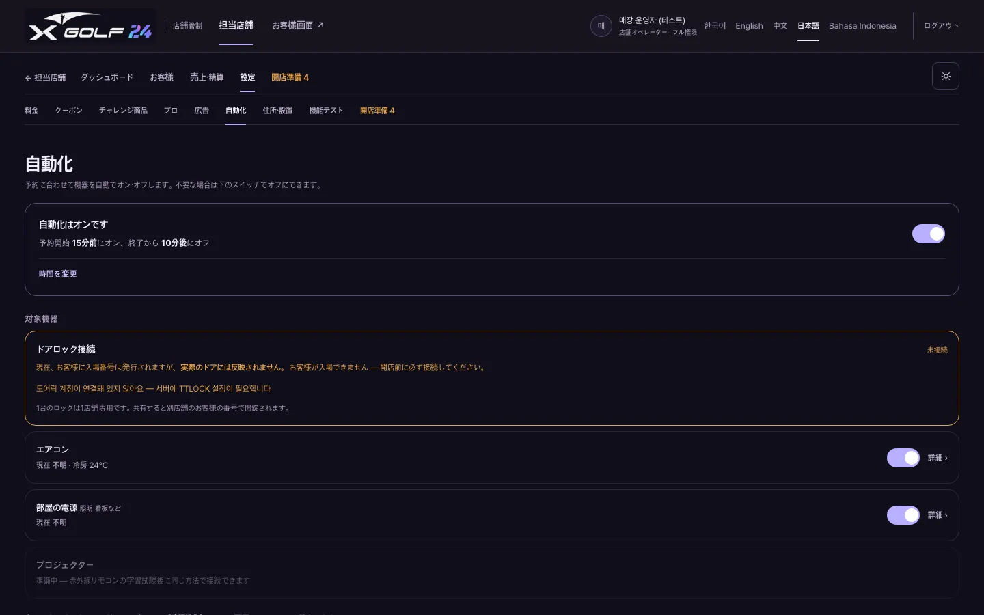Select the 設定 tab
This screenshot has width=984, height=615.
click(x=247, y=78)
